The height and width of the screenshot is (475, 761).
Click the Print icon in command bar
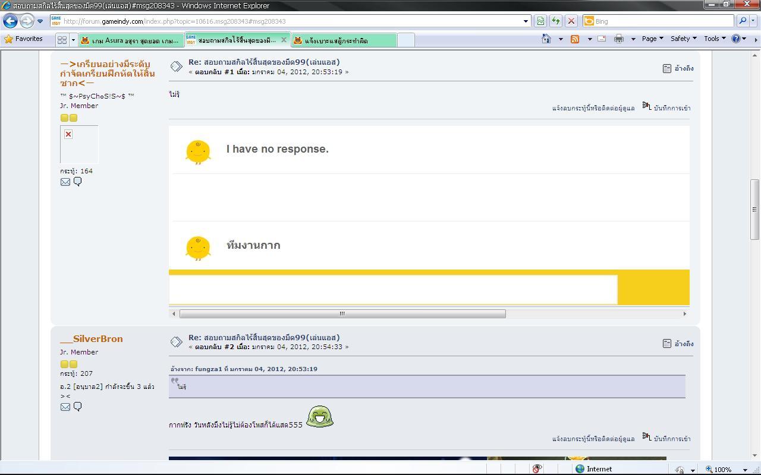pos(618,39)
